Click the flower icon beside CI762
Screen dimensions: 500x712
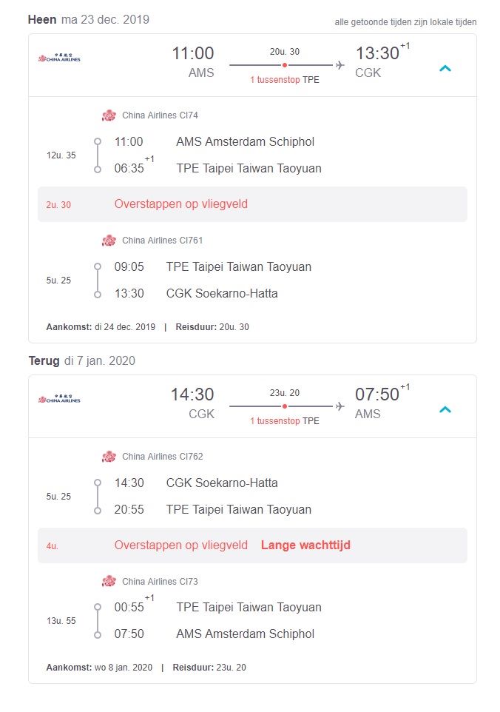point(109,457)
